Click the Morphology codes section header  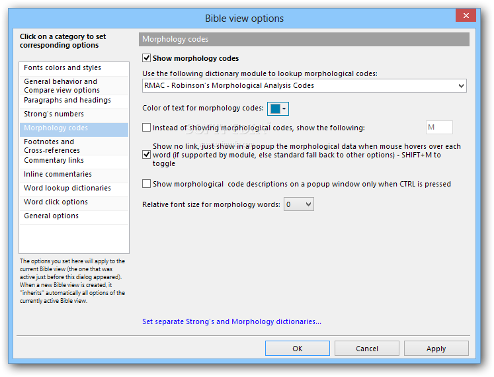point(304,39)
